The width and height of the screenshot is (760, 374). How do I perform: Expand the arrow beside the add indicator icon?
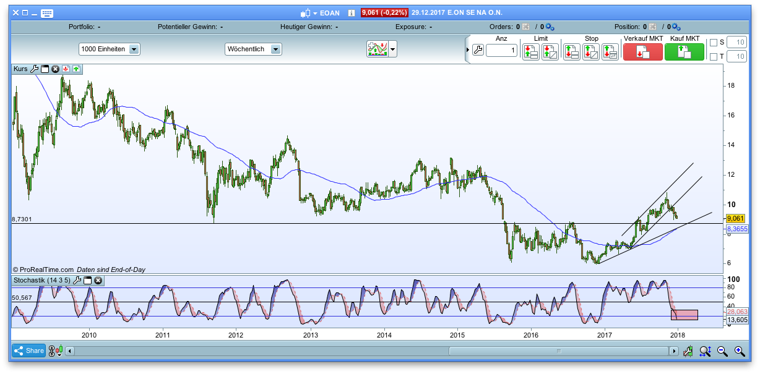[x=392, y=49]
